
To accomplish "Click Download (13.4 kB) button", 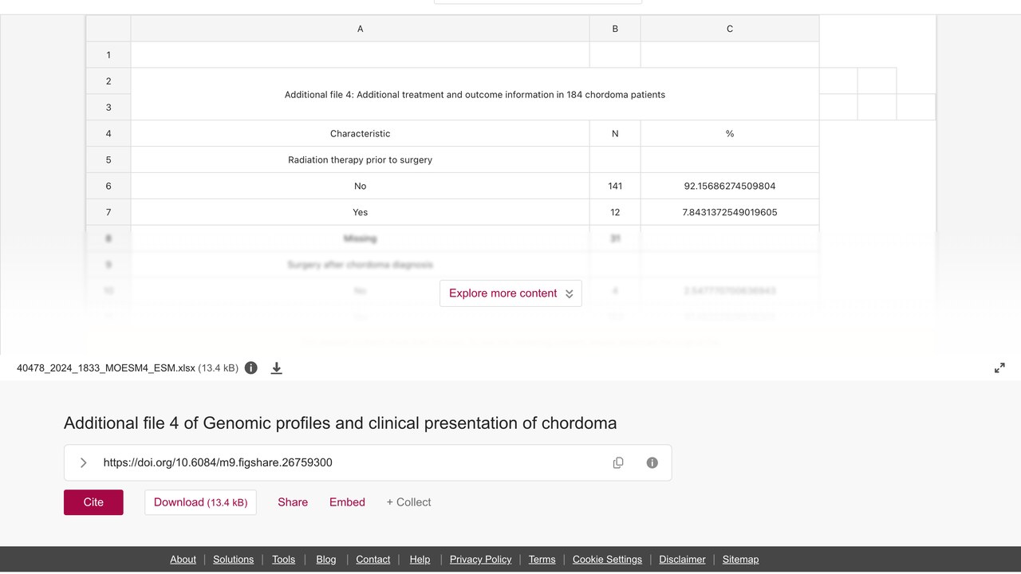I will (200, 502).
